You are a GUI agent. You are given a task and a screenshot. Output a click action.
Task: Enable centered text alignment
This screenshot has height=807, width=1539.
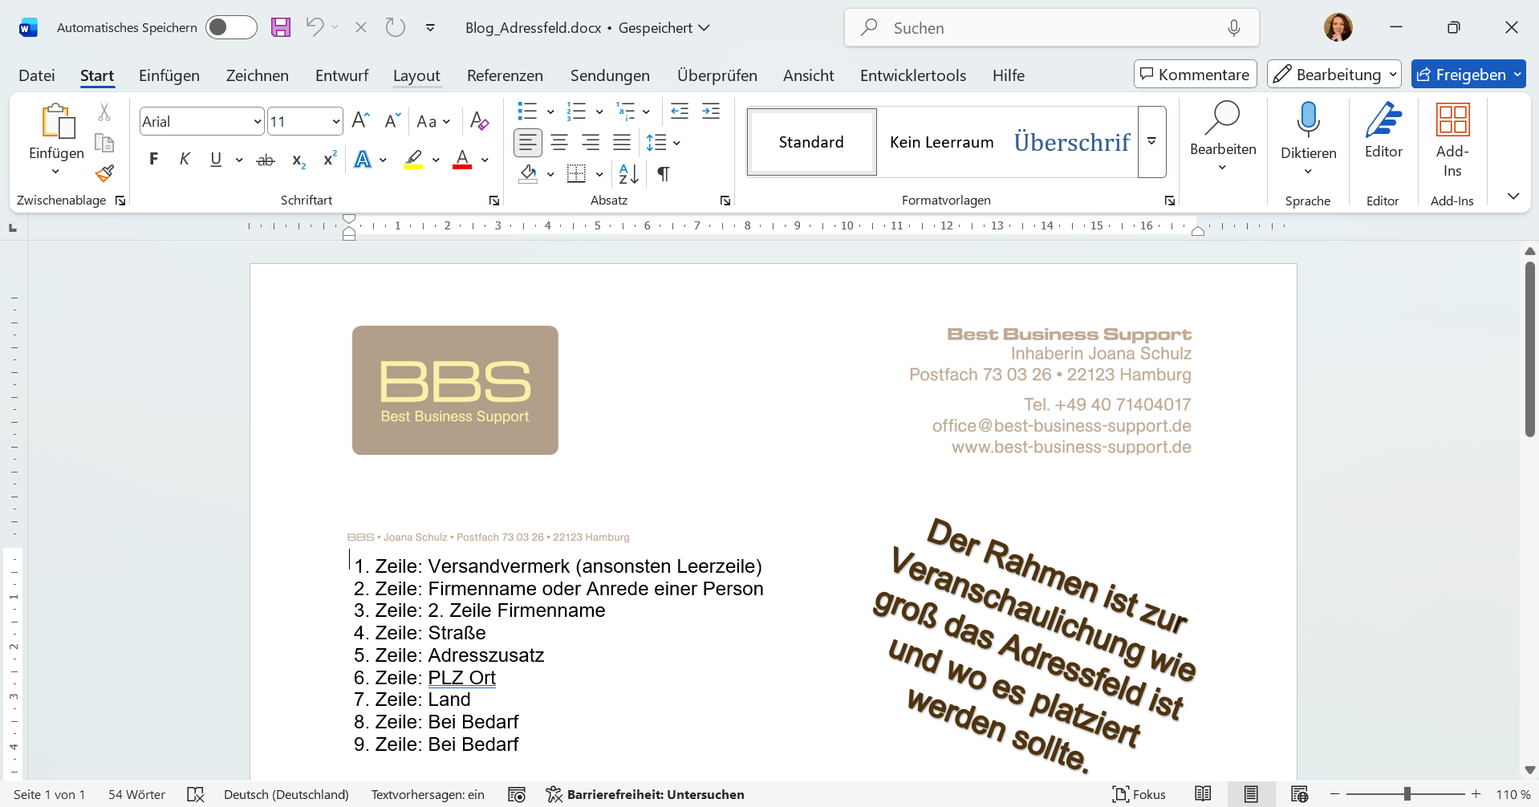[x=560, y=142]
